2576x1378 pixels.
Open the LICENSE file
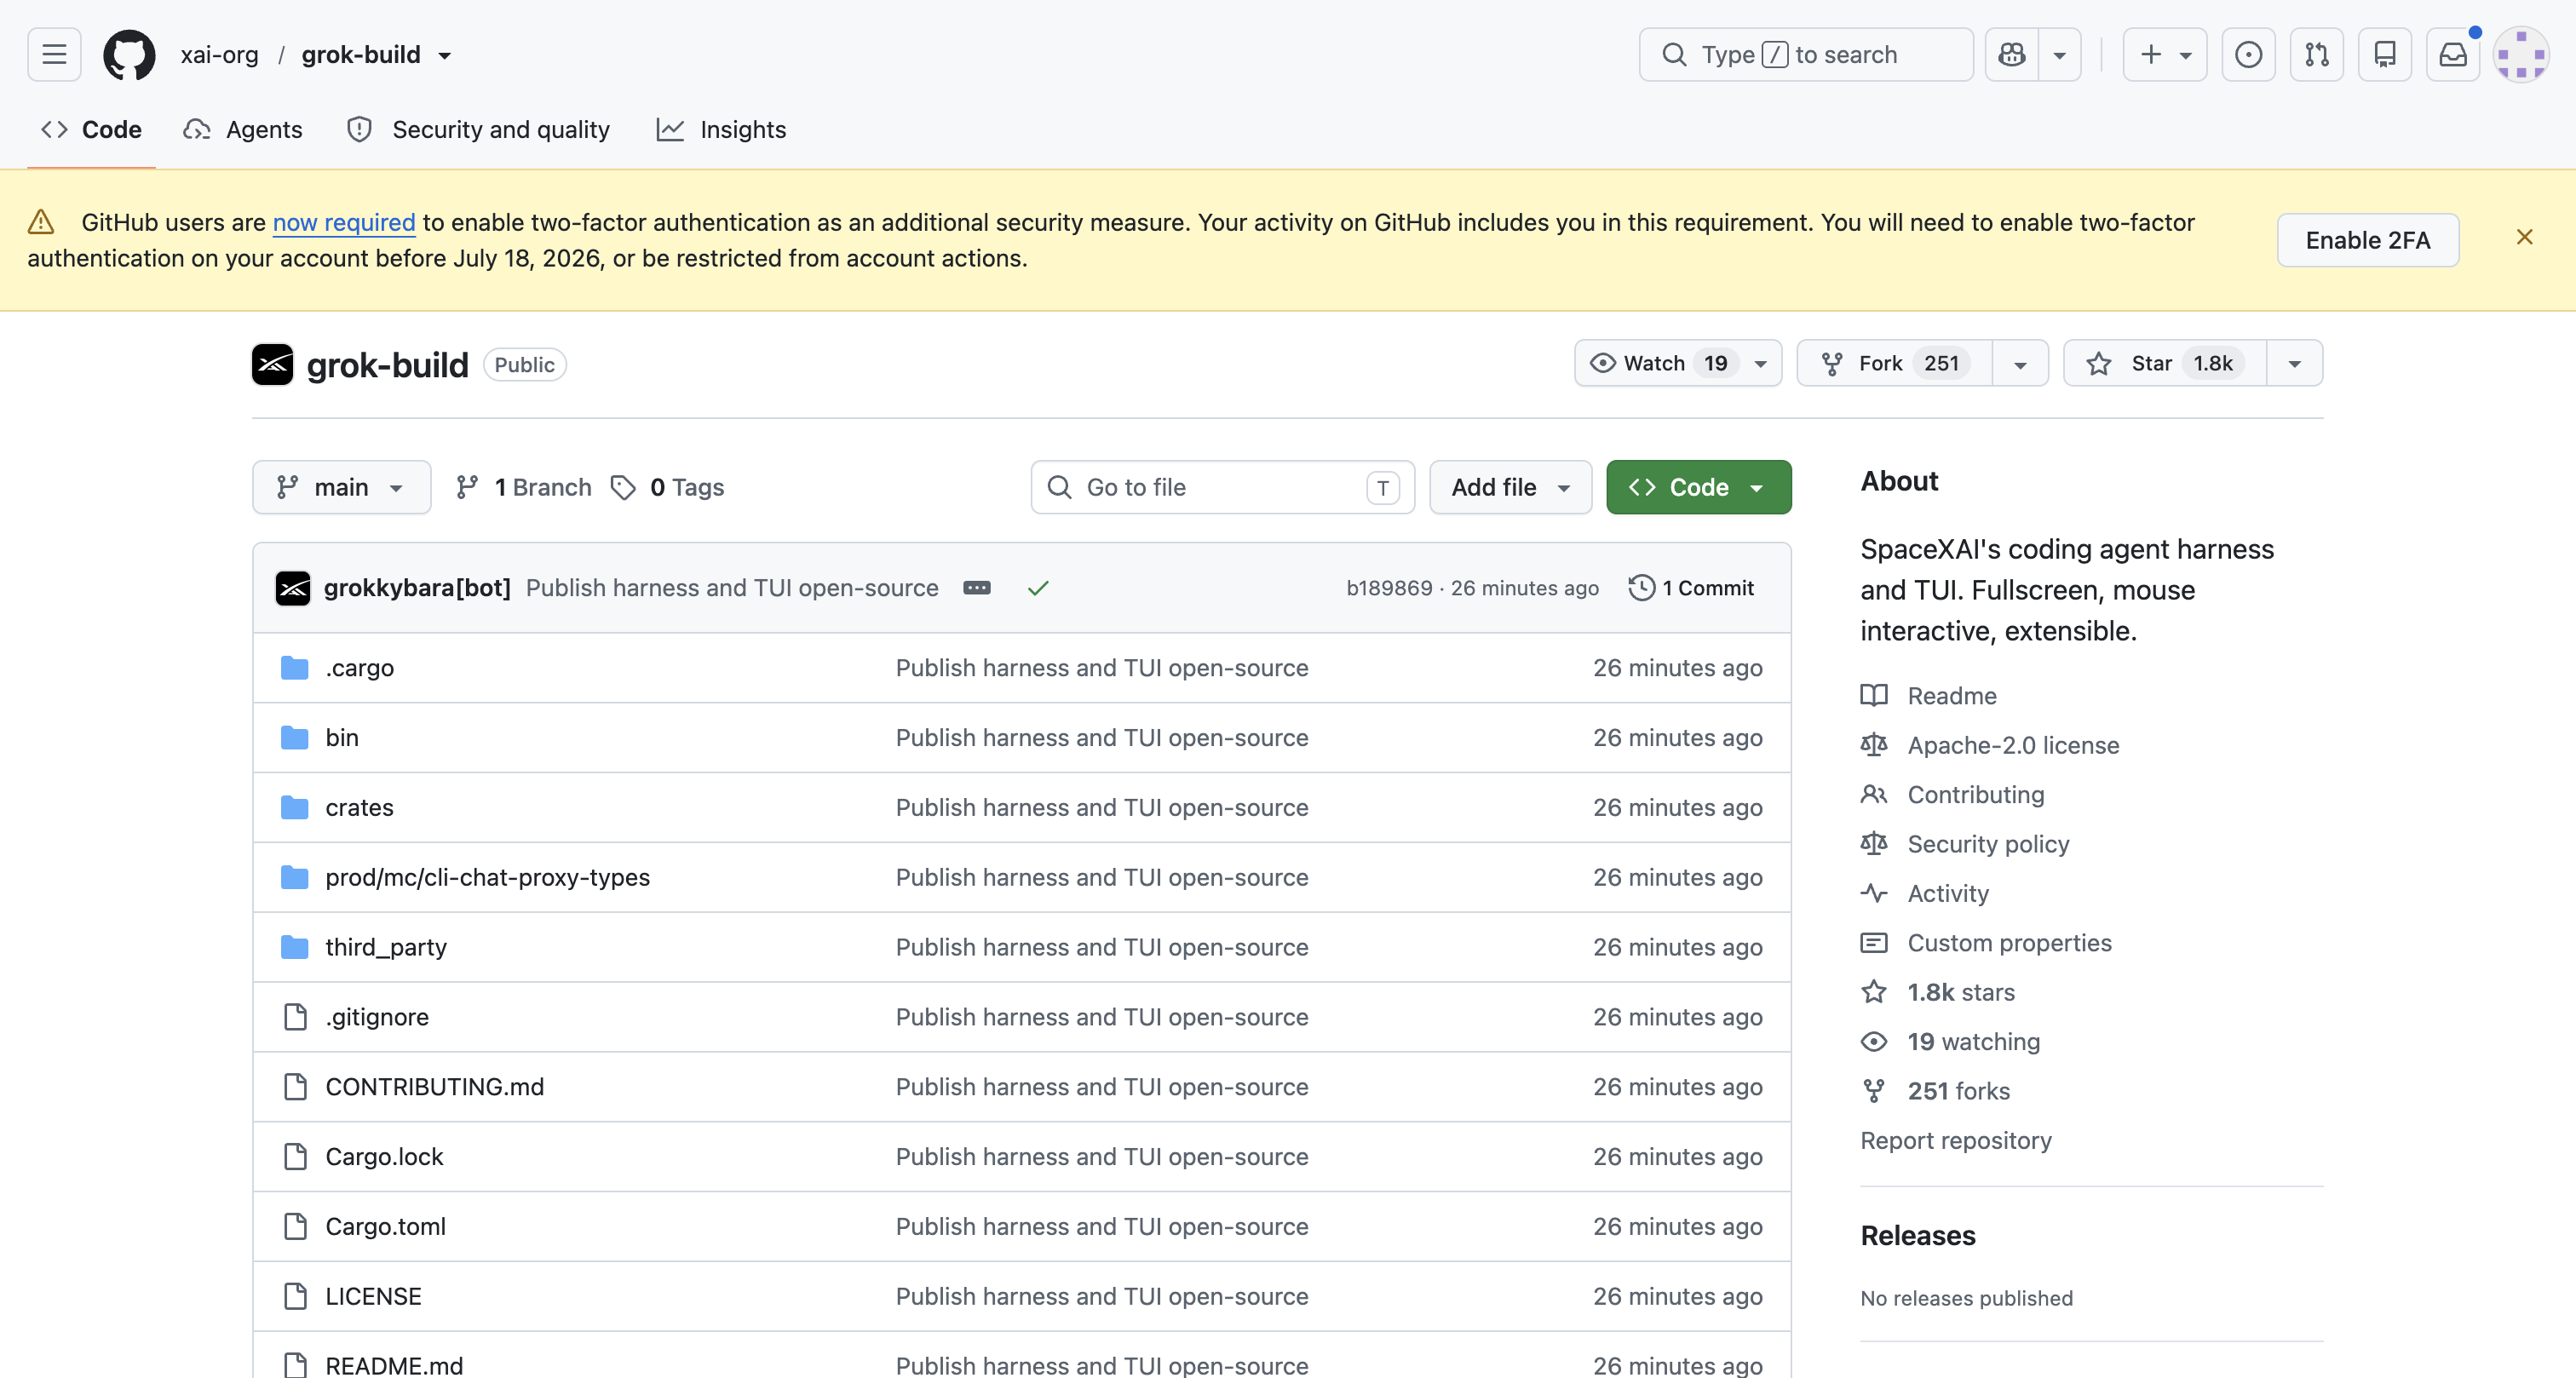click(373, 1296)
